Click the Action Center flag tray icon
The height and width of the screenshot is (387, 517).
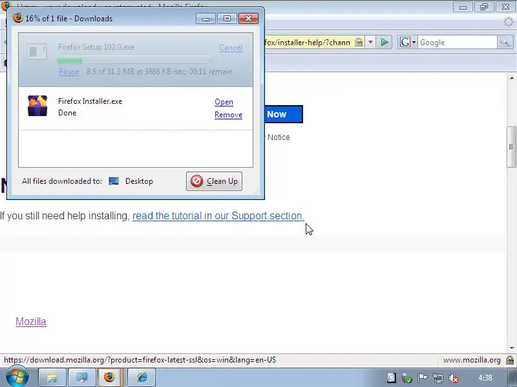[423, 378]
